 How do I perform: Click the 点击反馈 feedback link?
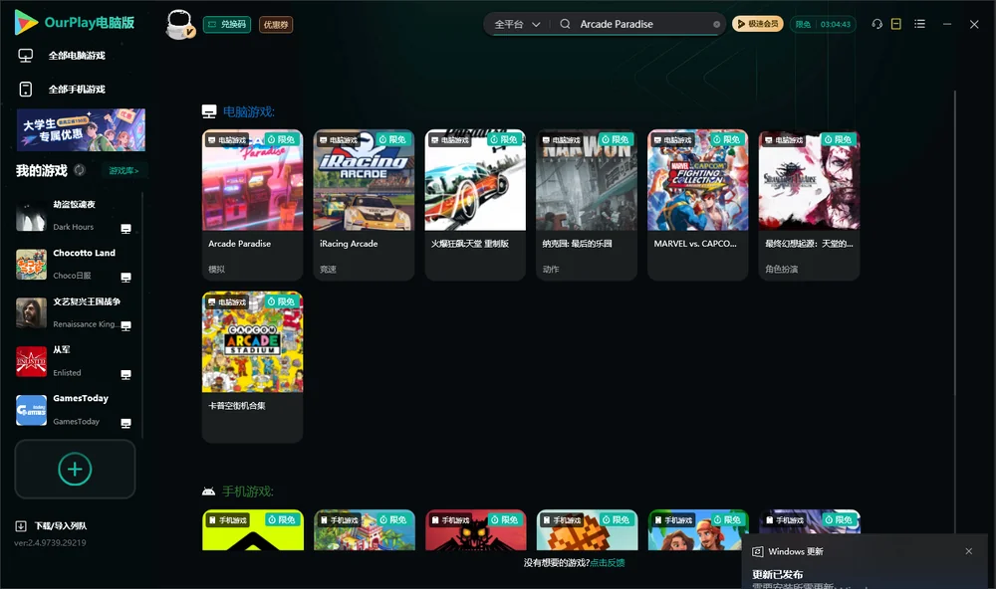click(x=608, y=562)
